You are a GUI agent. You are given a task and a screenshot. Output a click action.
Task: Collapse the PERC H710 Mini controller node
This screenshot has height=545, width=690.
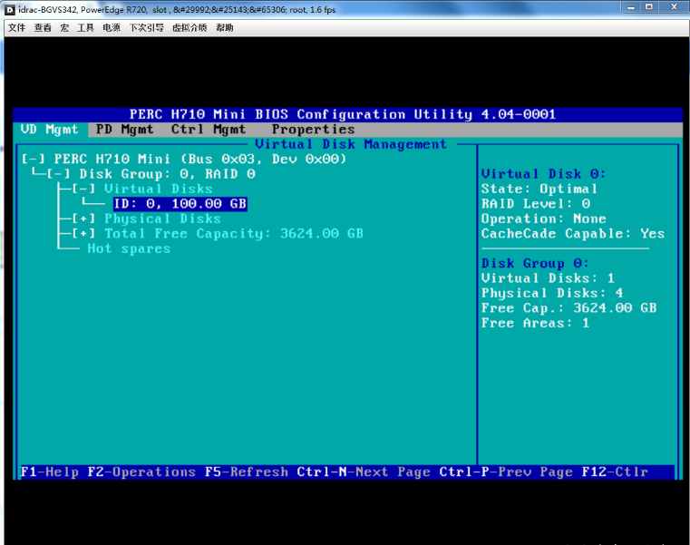(33, 159)
